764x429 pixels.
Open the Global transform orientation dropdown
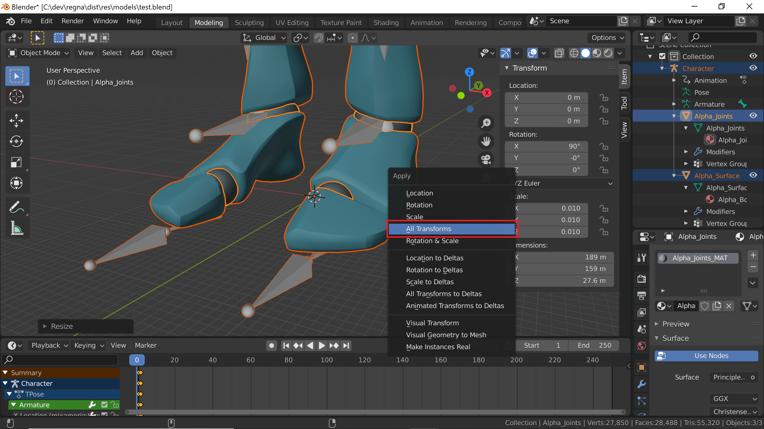click(264, 38)
